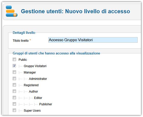Click the Editor label
Image resolution: width=143 pixels, height=117 pixels.
(38, 98)
